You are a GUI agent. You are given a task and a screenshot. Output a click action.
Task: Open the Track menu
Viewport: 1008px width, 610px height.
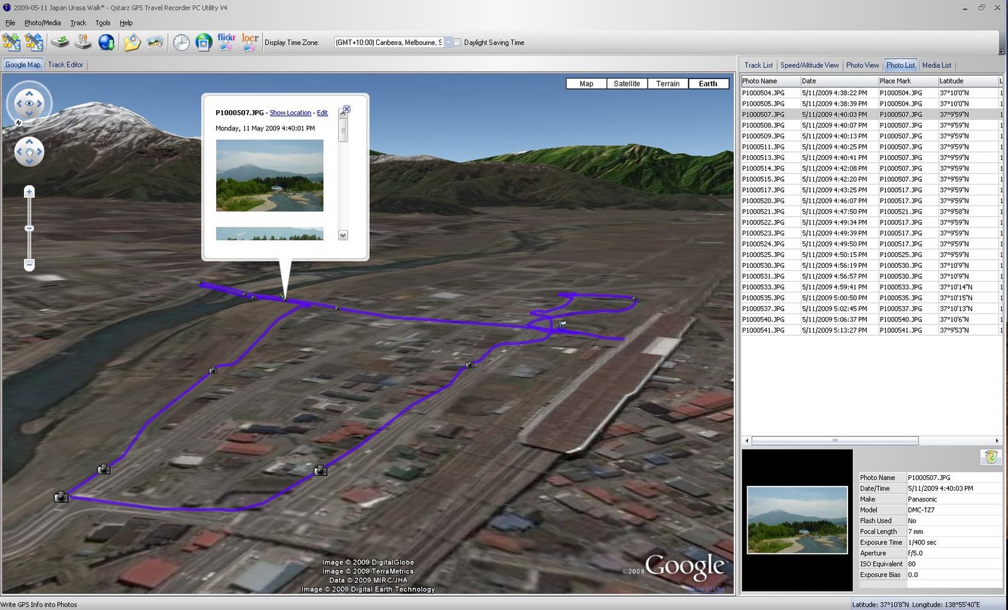tap(78, 23)
